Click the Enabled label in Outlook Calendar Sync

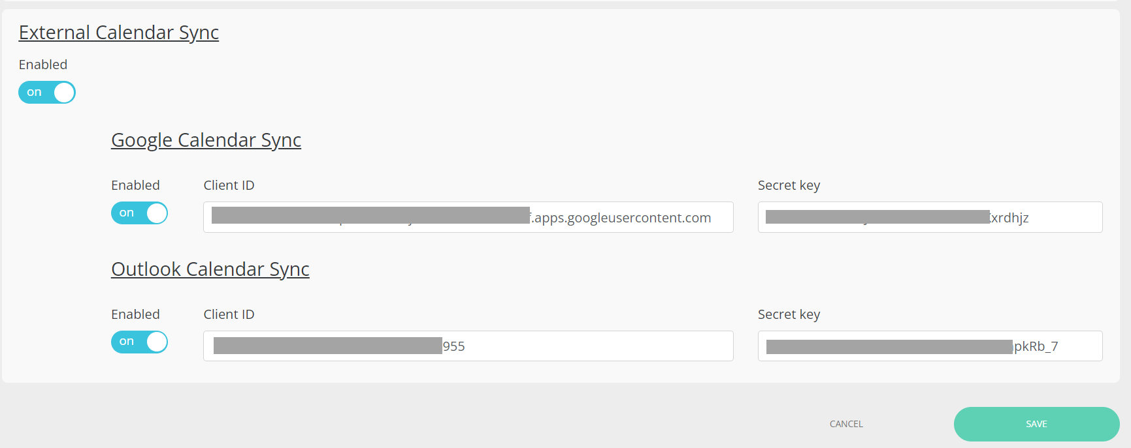[135, 314]
